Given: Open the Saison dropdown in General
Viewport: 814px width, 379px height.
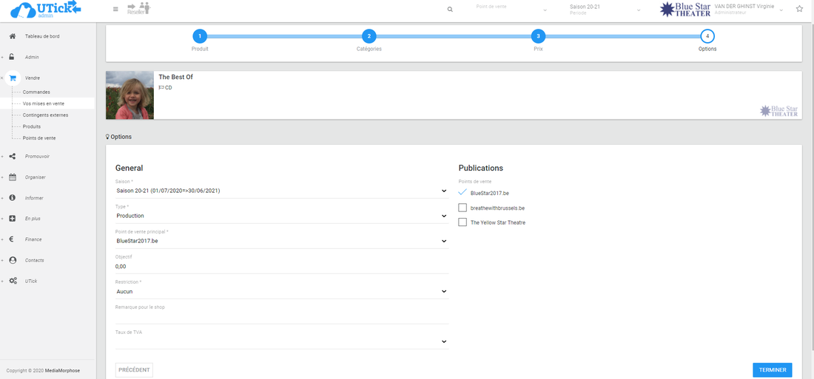Looking at the screenshot, I should pyautogui.click(x=281, y=191).
